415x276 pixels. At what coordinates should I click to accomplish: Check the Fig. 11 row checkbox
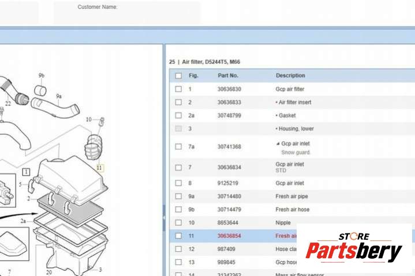coord(178,236)
